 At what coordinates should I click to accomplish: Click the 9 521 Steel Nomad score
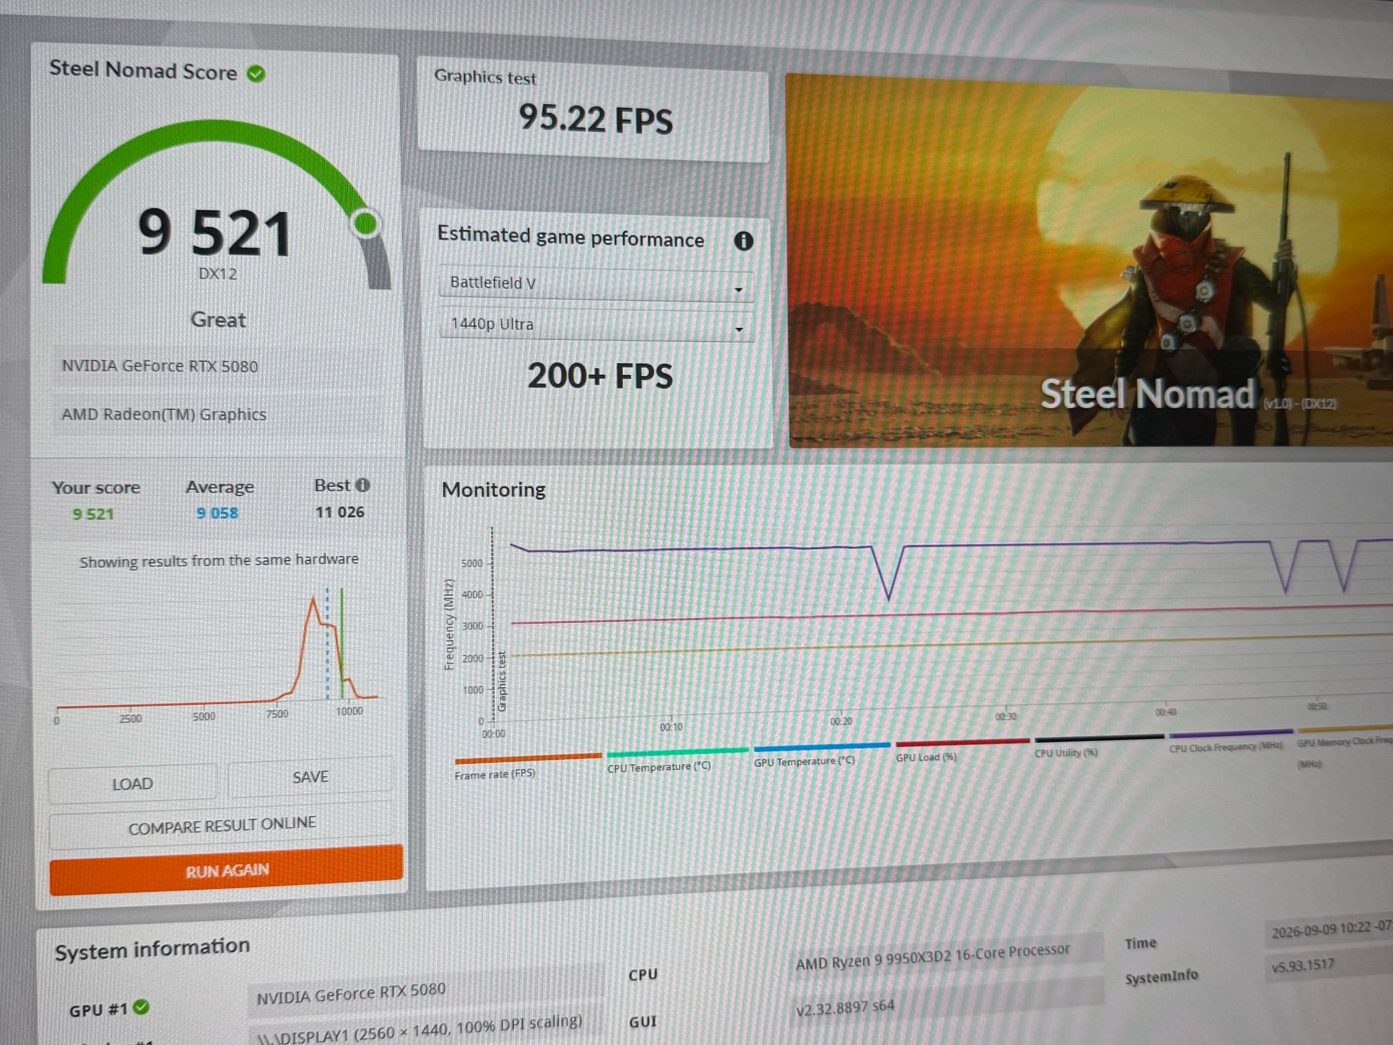point(215,233)
